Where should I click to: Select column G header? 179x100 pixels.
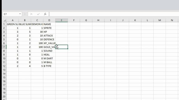pyautogui.click(x=86, y=20)
